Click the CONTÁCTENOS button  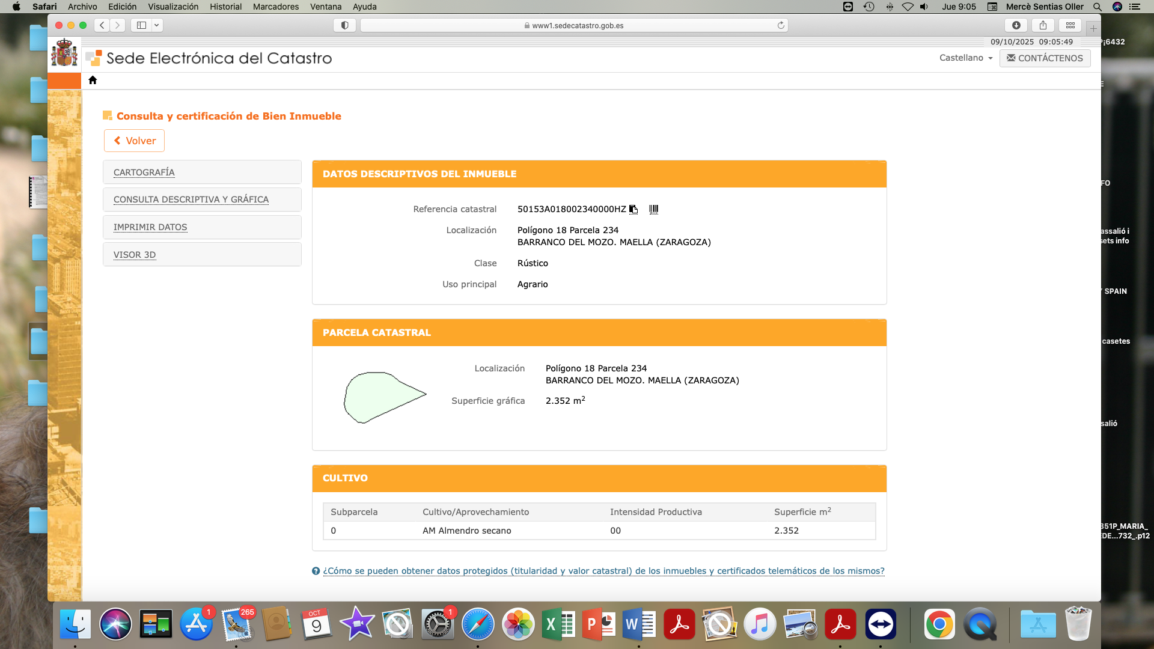click(x=1045, y=58)
